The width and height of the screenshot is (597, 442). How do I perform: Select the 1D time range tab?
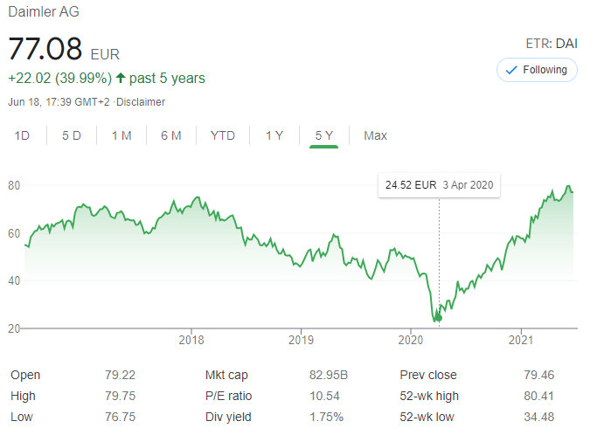(22, 135)
